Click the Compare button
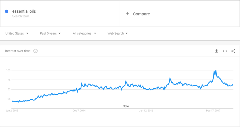This screenshot has height=127, width=240. tap(141, 14)
